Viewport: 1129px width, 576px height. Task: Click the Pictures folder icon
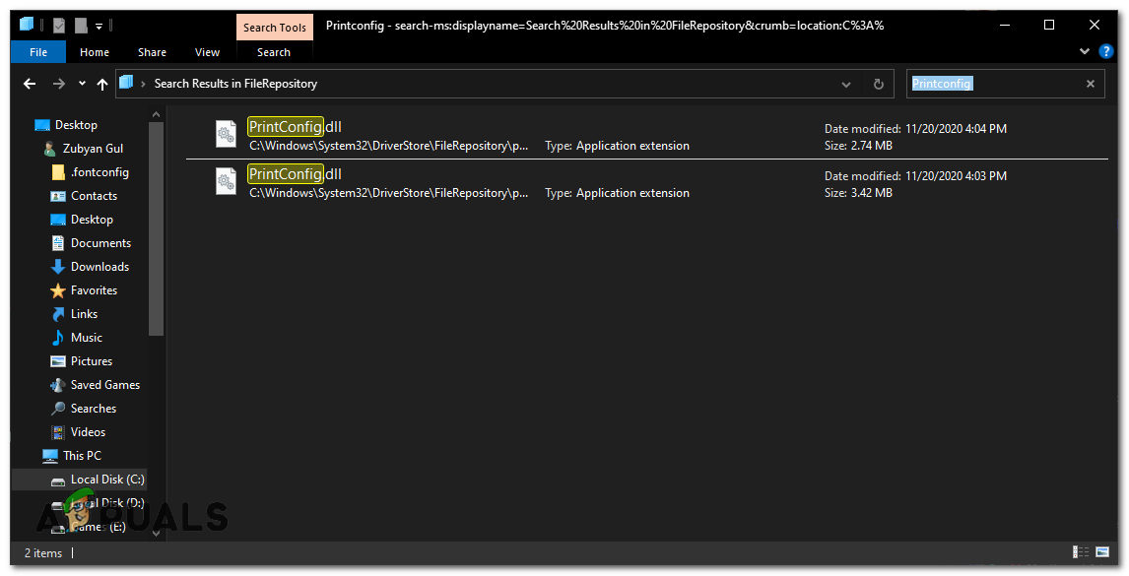pos(58,361)
